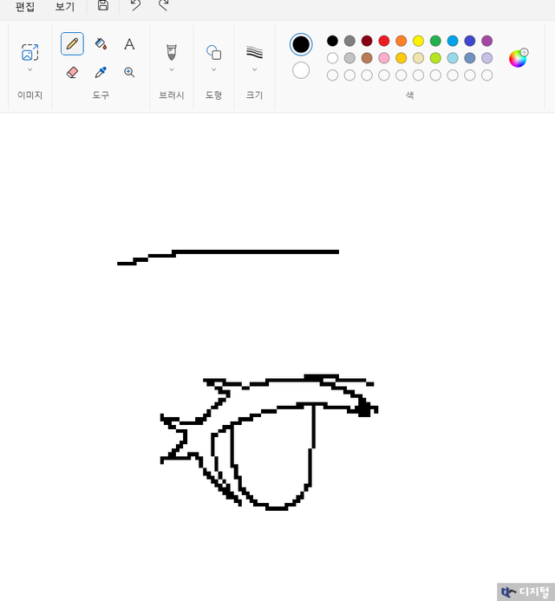
Task: Pick the lime green palette swatch
Action: tap(435, 58)
